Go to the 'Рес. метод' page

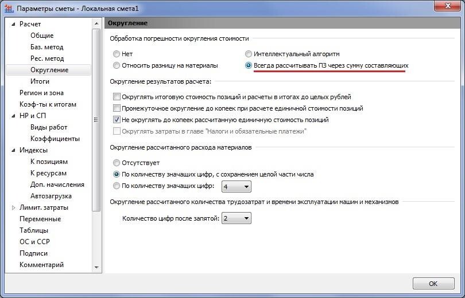click(x=47, y=58)
